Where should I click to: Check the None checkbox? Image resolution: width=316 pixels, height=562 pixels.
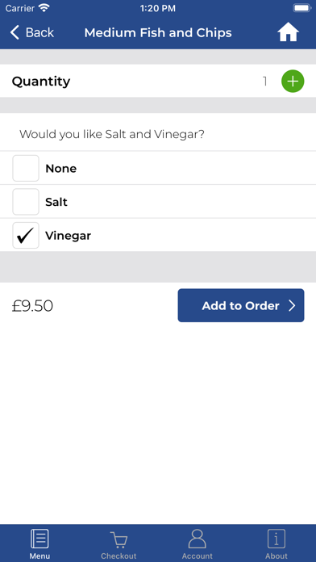pyautogui.click(x=26, y=169)
